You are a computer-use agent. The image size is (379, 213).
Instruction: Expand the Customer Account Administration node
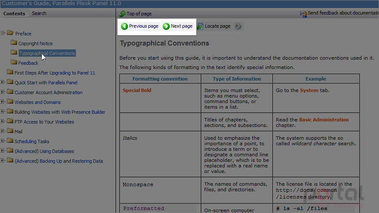pyautogui.click(x=2, y=92)
